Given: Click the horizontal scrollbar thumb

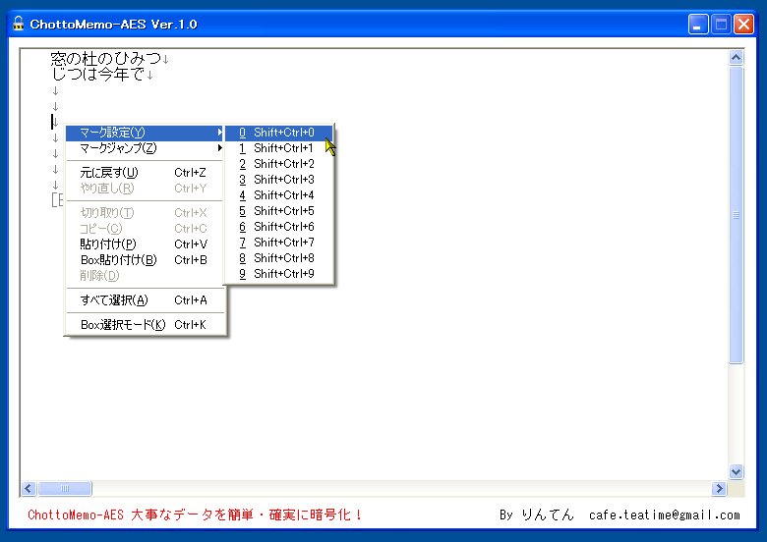Looking at the screenshot, I should pos(65,488).
